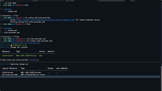Click 'AWS::CloudFormation::Stack' type cell
This screenshot has height=91, width=162.
(x=33, y=75)
